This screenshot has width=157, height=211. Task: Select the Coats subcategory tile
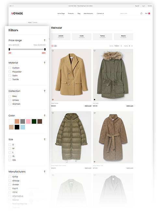coord(82,36)
